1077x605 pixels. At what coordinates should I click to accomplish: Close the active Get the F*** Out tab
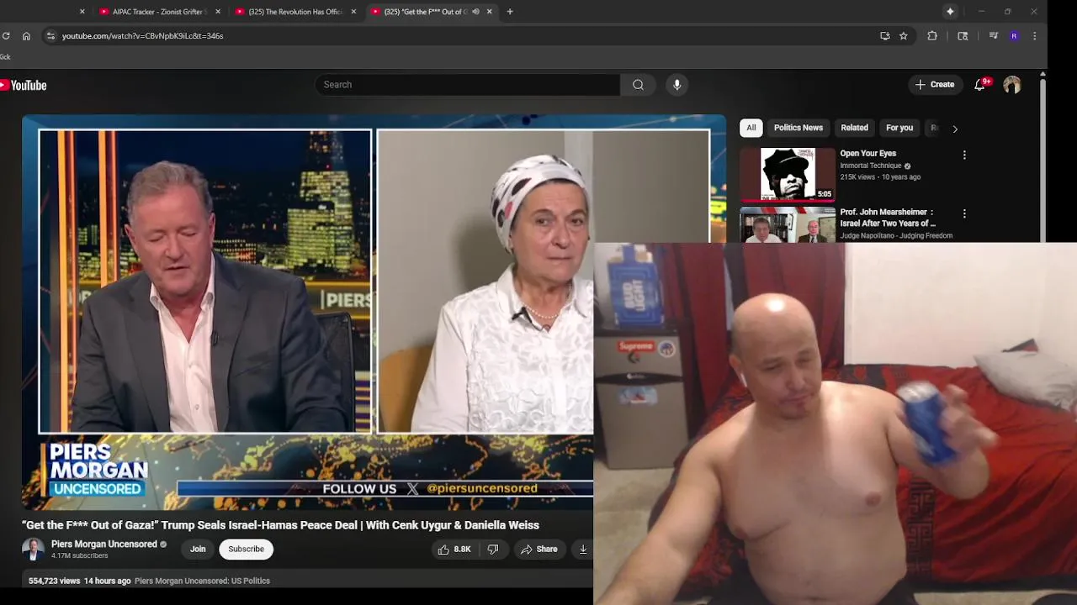point(489,12)
